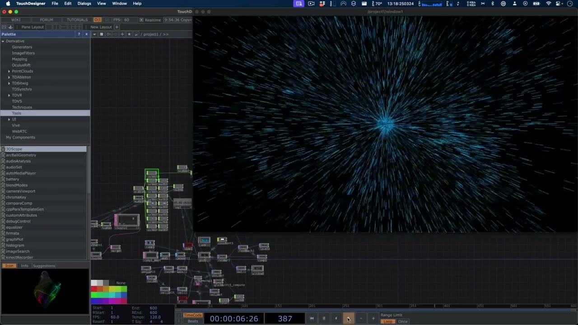Viewport: 578px width, 325px height.
Task: Click the desktop layout icon left of Pane Layout
Action: pyautogui.click(x=4, y=27)
